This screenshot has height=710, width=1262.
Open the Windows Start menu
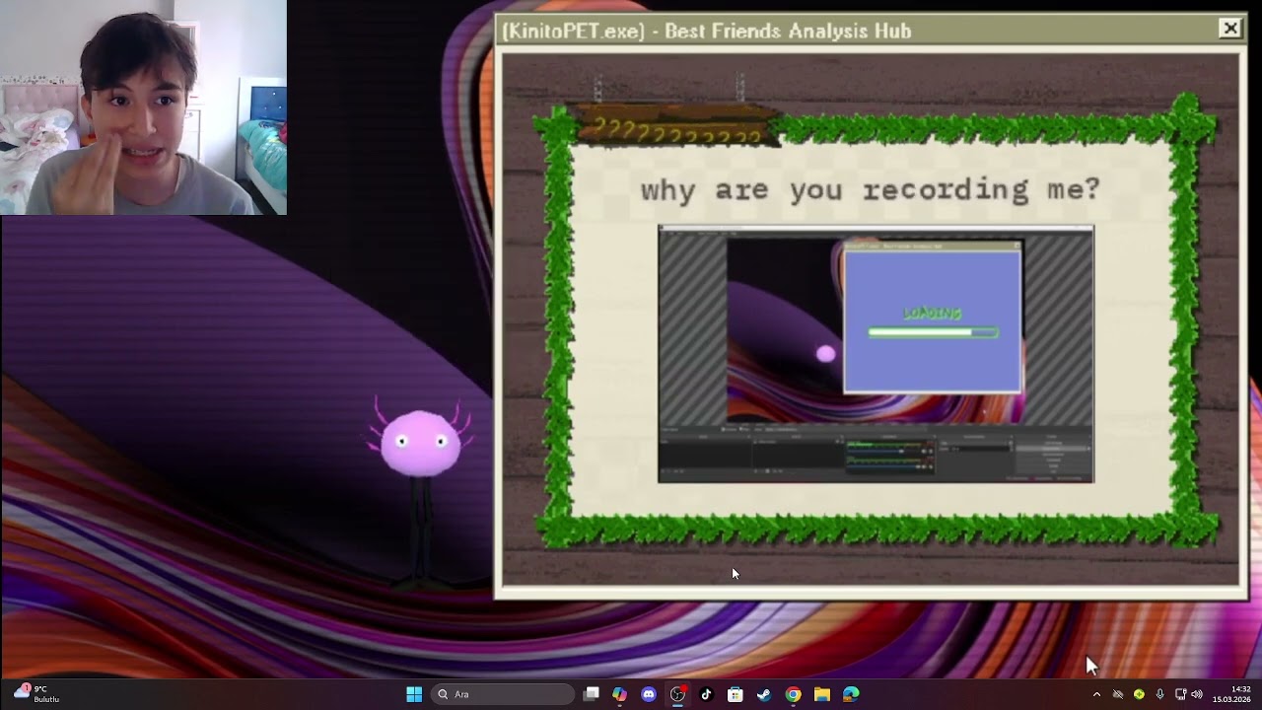414,694
